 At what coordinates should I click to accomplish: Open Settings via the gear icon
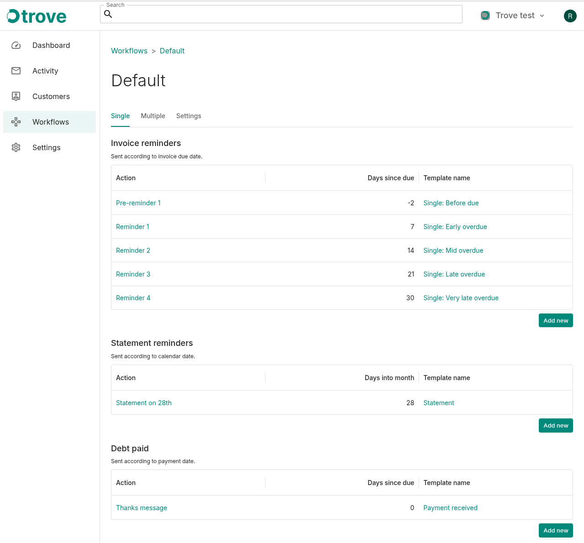coord(16,147)
